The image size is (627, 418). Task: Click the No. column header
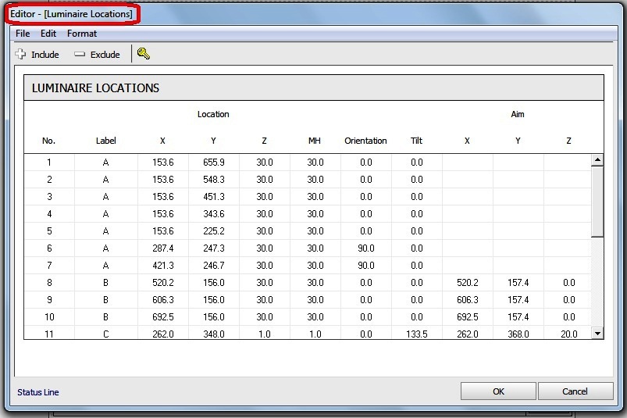48,141
